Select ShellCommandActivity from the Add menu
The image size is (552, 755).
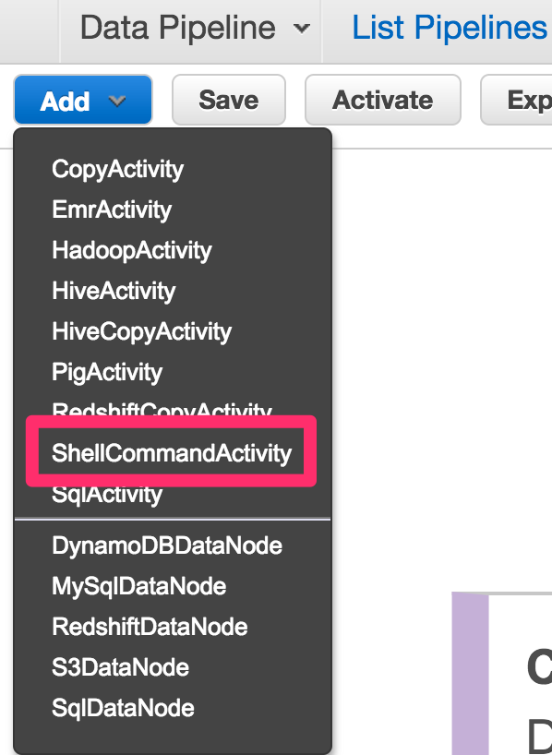pos(172,452)
